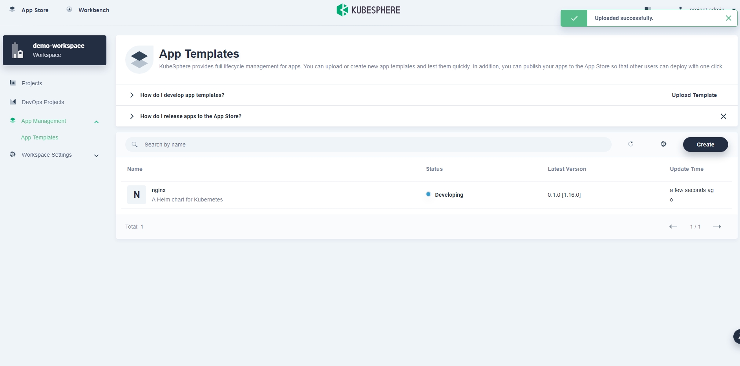Open table settings gear icon
The image size is (740, 366).
[x=663, y=144]
